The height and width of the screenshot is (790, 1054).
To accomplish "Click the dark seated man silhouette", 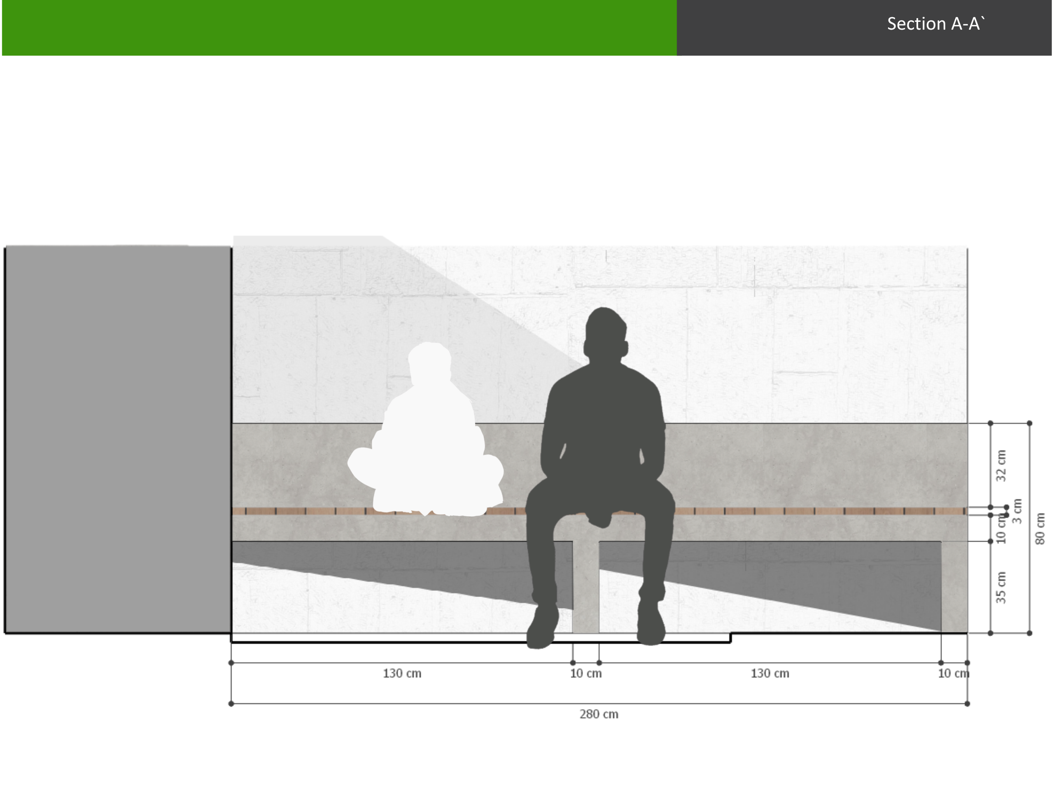I will [x=600, y=478].
